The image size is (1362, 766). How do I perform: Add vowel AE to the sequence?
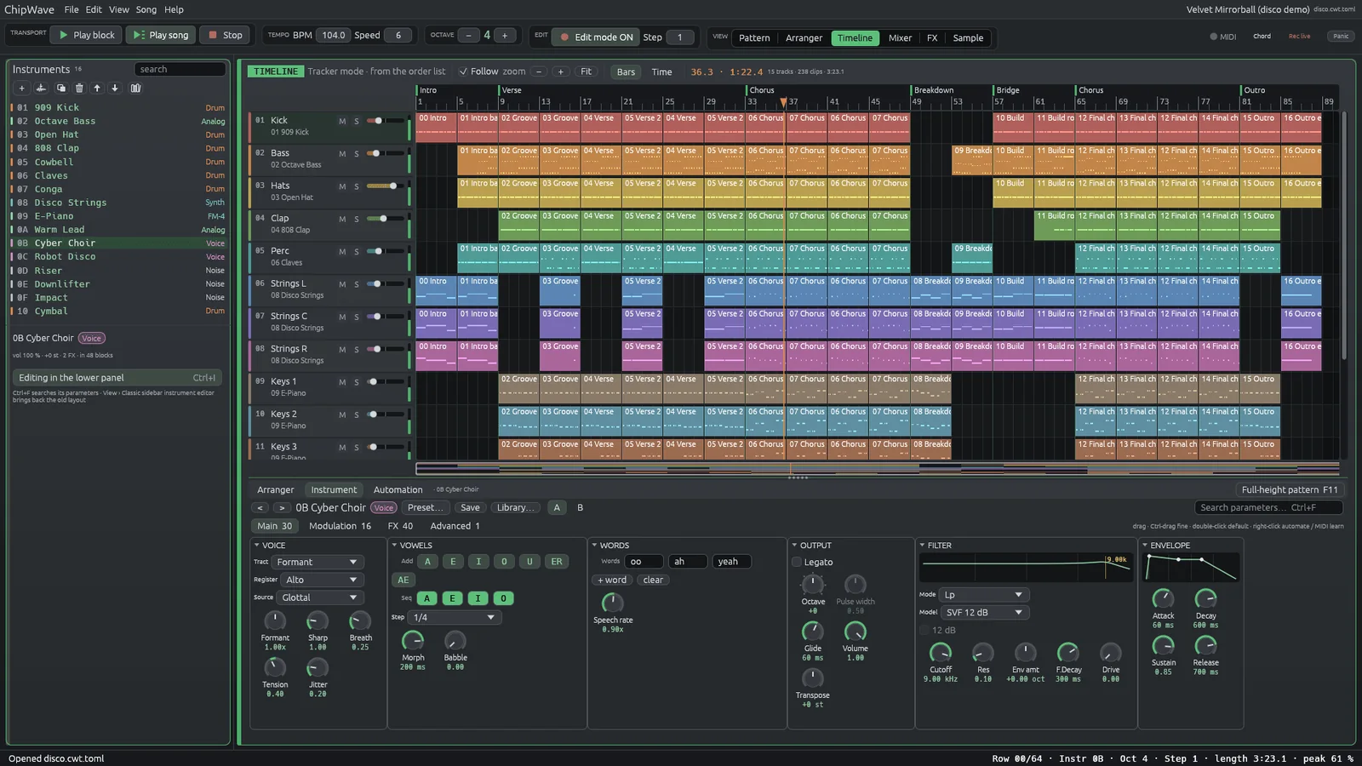tap(403, 580)
